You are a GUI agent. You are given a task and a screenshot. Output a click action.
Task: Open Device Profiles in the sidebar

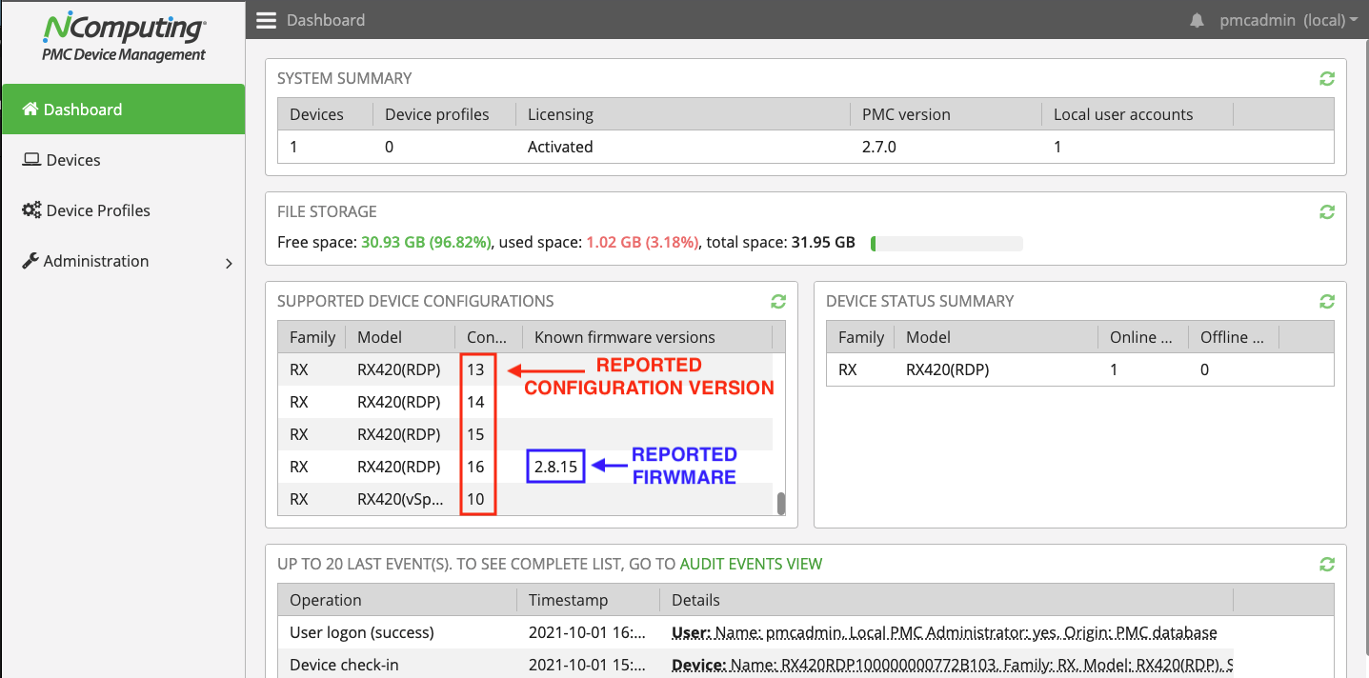pos(123,210)
